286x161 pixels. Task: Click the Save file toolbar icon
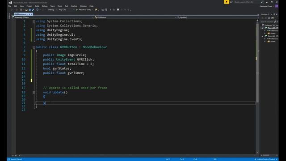tap(29, 10)
